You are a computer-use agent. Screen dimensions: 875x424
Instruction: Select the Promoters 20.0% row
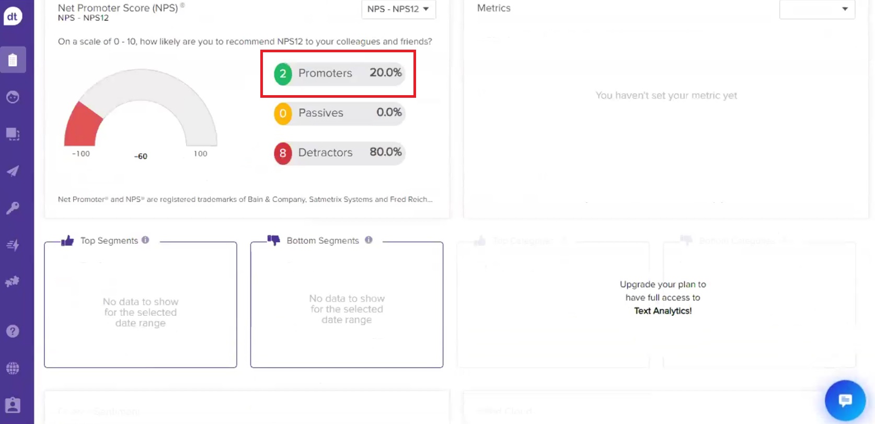click(x=339, y=73)
